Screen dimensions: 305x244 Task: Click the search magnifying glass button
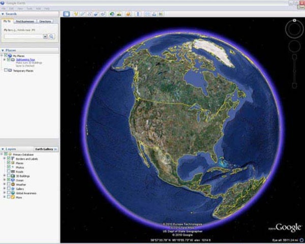point(51,37)
